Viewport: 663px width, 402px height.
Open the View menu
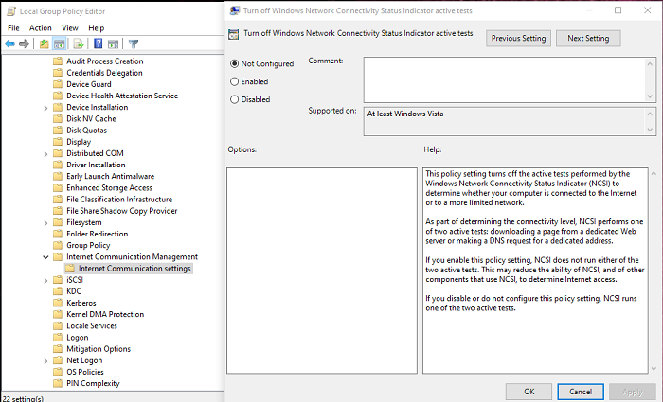(70, 28)
